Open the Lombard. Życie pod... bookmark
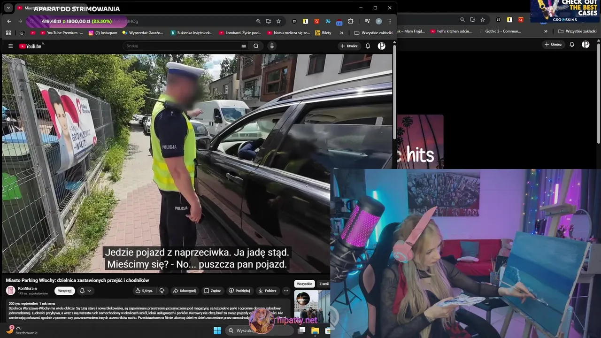Screen dimensions: 601x338 click(240, 33)
